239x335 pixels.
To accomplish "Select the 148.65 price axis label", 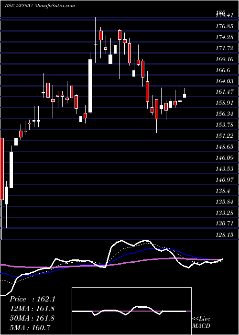I will [x=224, y=147].
